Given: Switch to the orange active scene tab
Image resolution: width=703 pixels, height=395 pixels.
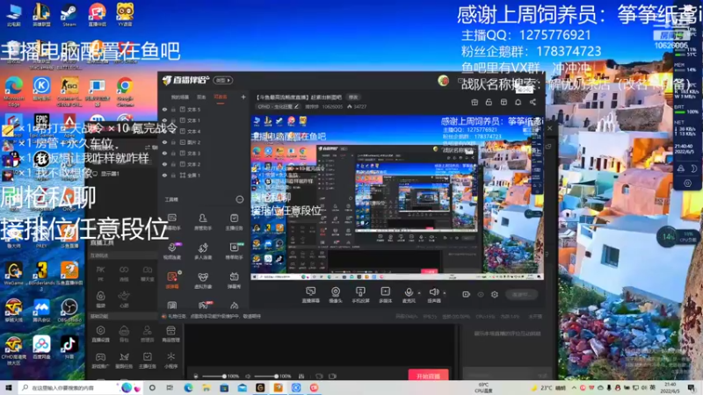Looking at the screenshot, I should point(221,97).
